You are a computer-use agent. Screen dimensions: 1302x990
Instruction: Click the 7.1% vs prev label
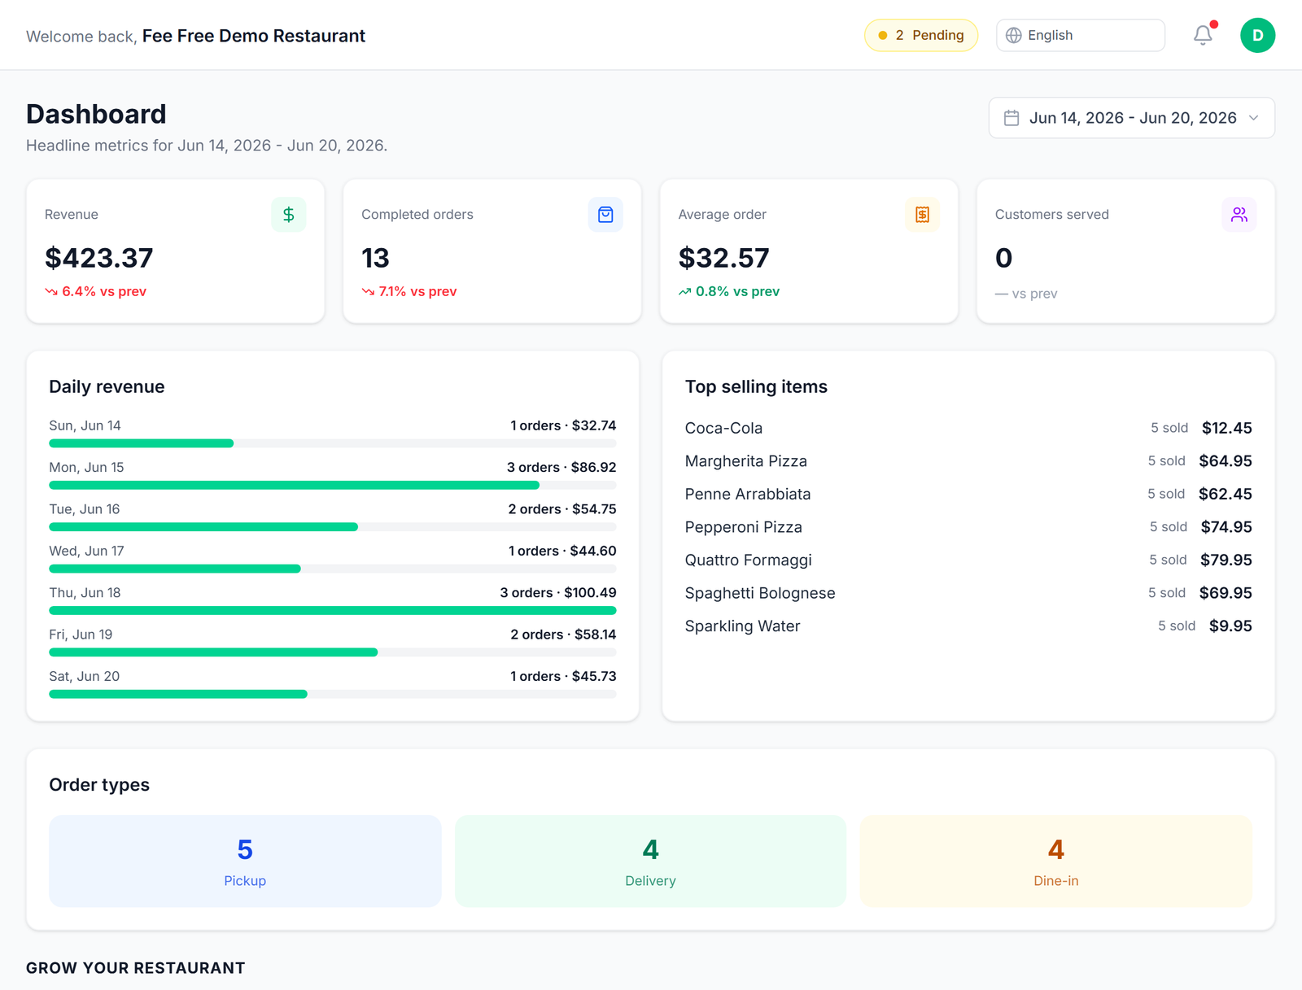(x=417, y=291)
